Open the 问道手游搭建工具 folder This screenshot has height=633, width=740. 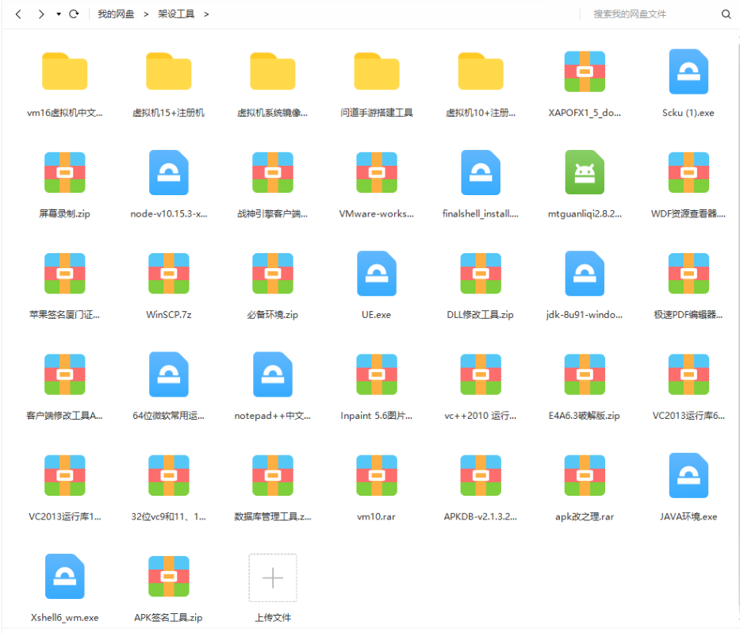(x=377, y=71)
